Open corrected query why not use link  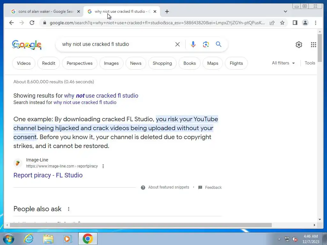101,96
